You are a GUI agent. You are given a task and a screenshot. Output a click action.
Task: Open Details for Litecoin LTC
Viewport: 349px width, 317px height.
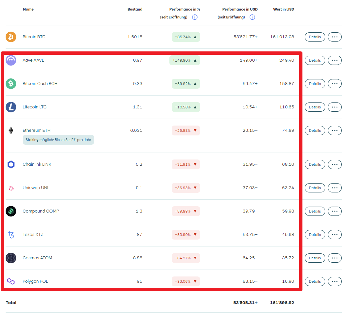click(x=315, y=107)
